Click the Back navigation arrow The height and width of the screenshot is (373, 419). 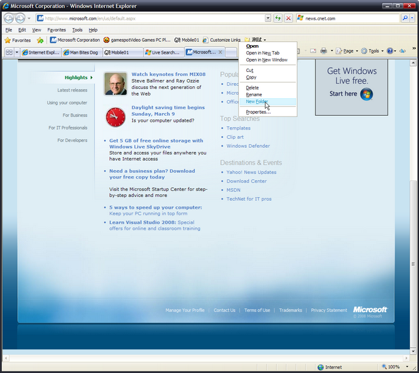tap(9, 18)
